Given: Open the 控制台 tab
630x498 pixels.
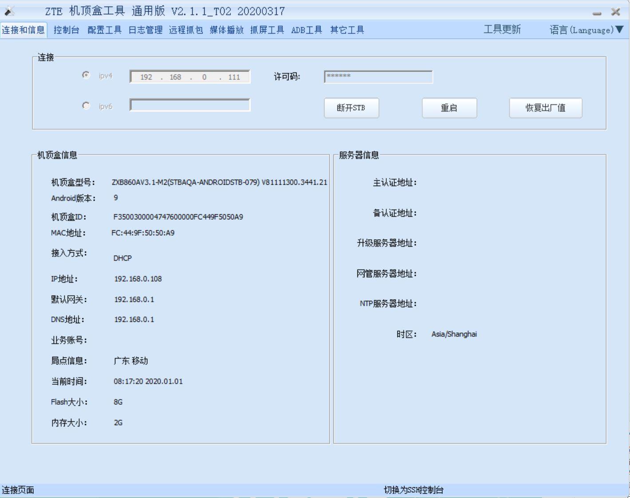Looking at the screenshot, I should pyautogui.click(x=66, y=30).
